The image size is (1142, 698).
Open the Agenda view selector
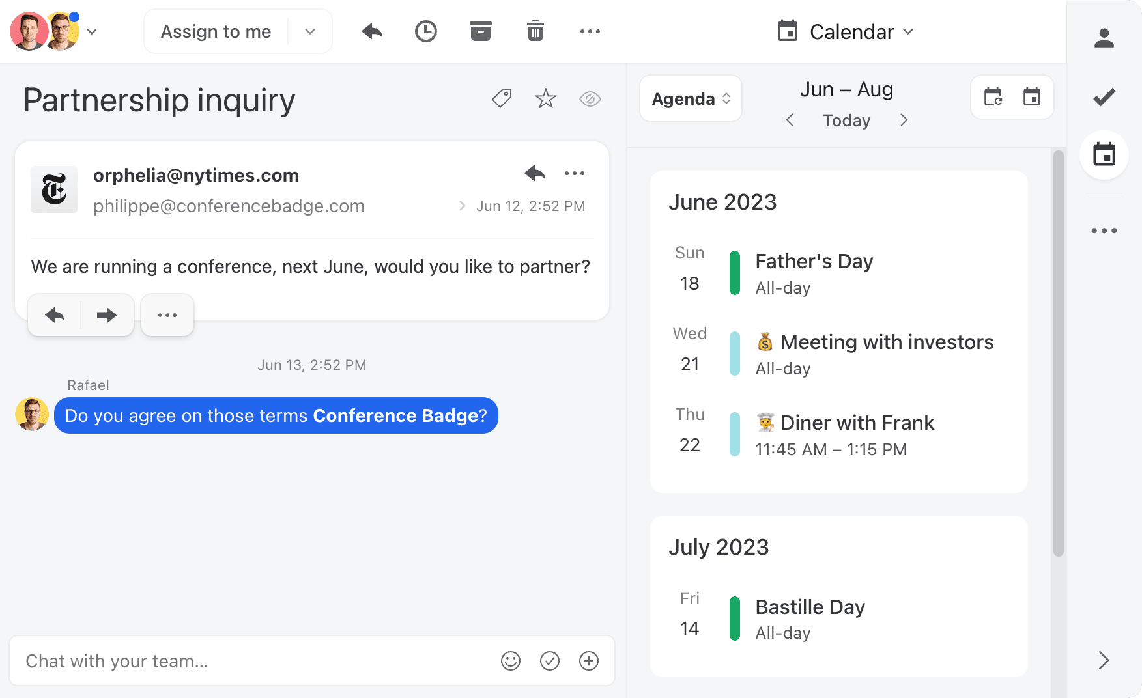[690, 98]
